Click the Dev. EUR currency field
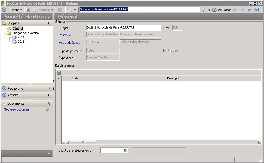Screen dimensions: 264x163 (x=177, y=28)
